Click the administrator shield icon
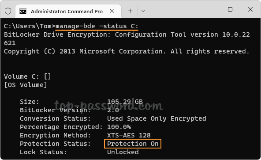Image resolution: width=261 pixels, height=160 pixels. [8, 11]
